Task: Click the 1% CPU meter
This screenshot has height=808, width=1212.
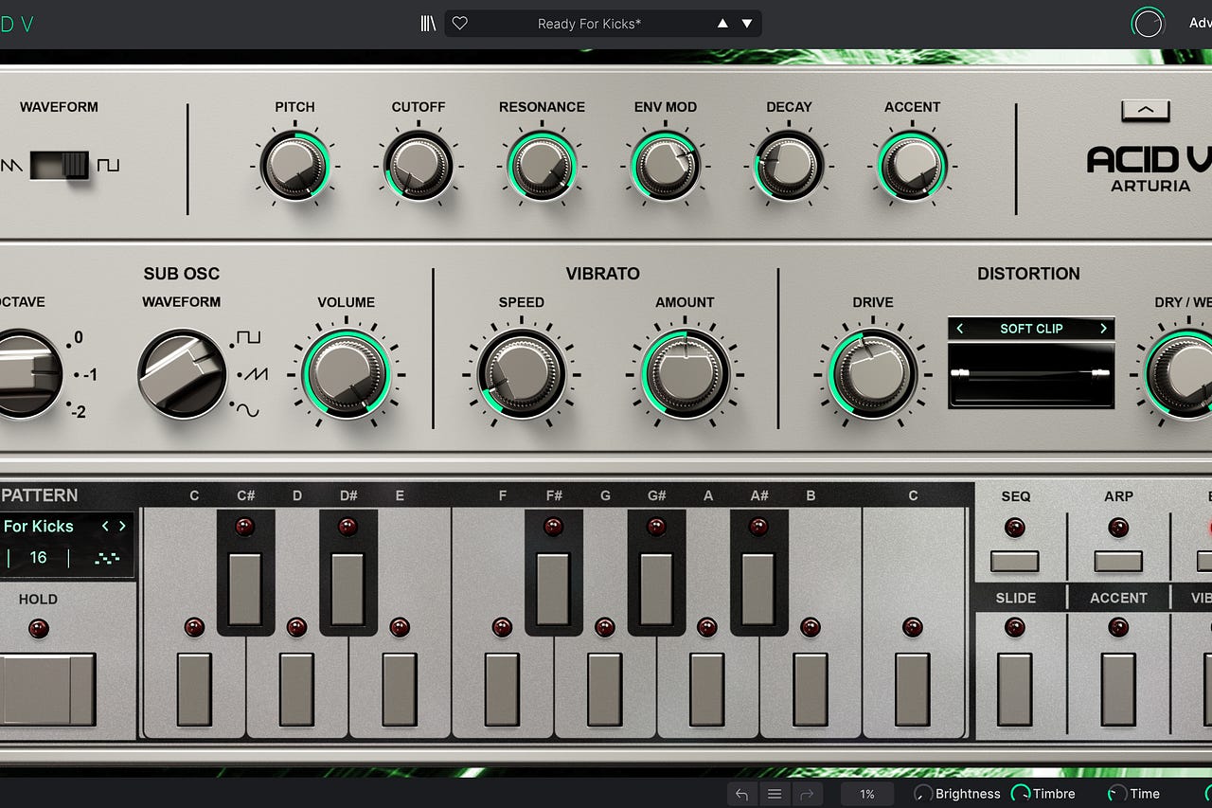Action: (x=867, y=794)
